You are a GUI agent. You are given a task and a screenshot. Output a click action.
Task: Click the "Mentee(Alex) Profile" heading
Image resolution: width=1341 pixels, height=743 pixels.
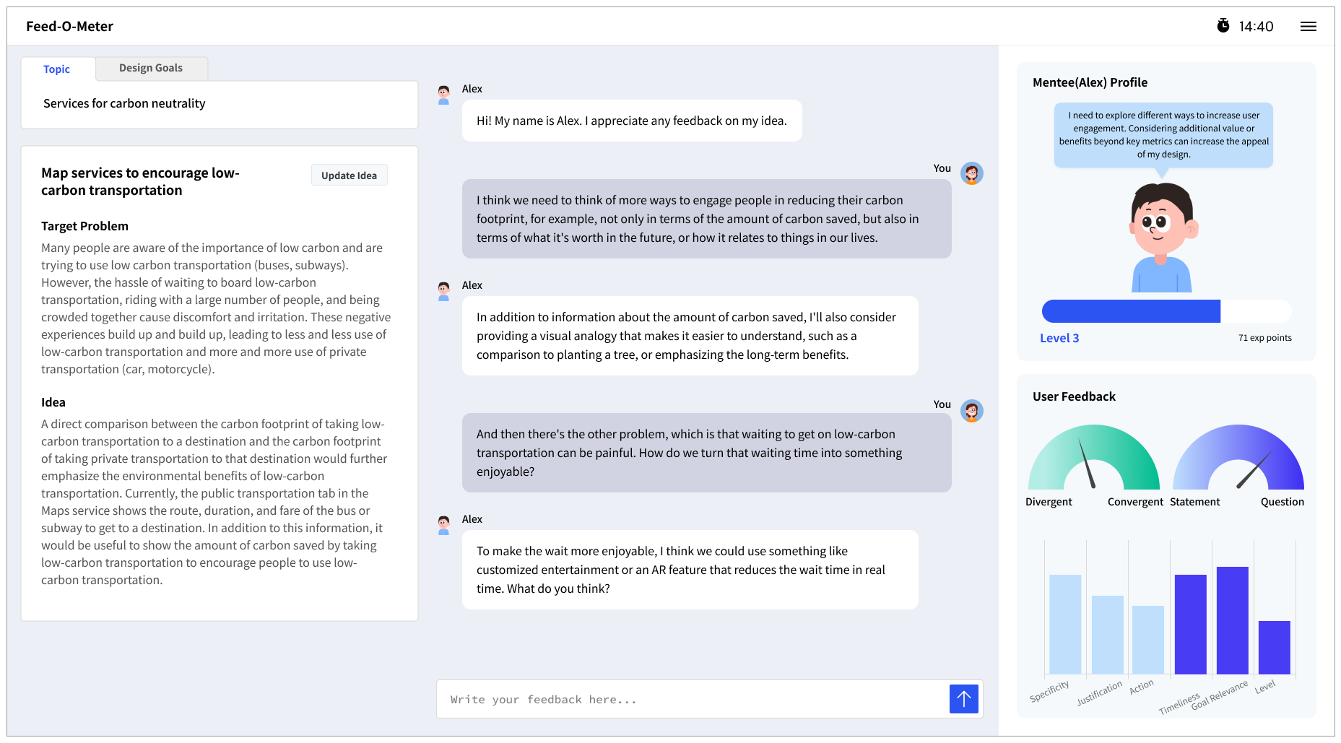click(x=1090, y=82)
